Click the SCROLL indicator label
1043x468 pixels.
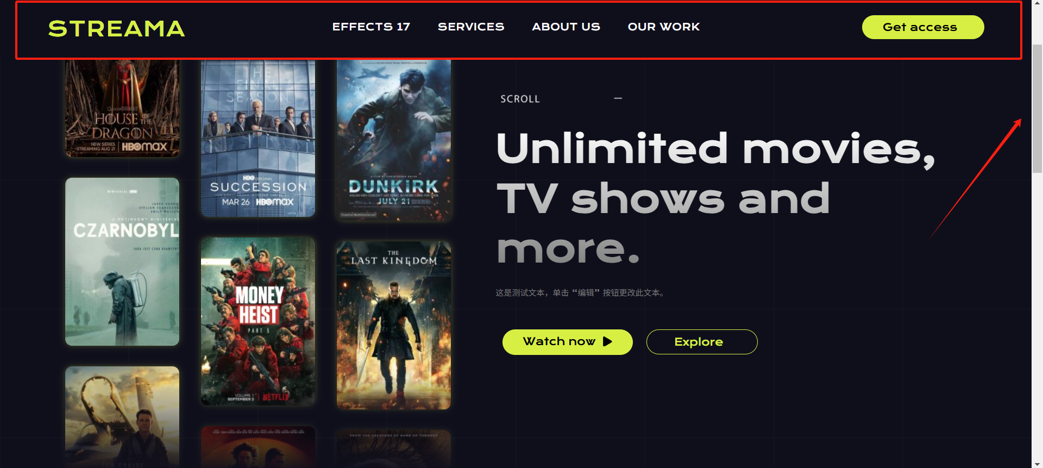(x=520, y=99)
